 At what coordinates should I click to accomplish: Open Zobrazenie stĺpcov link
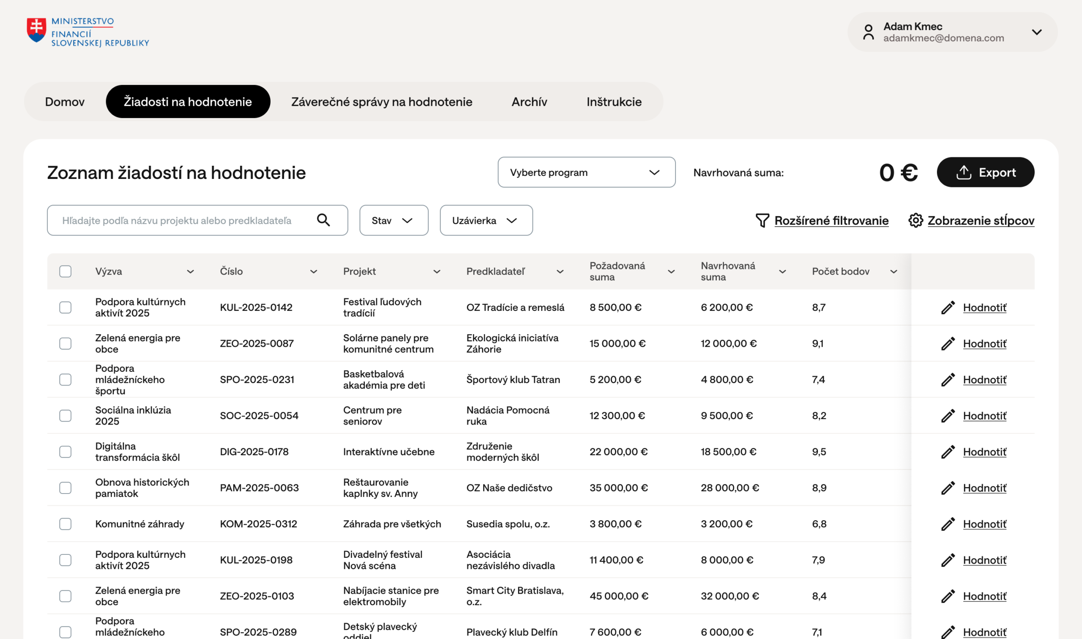981,220
